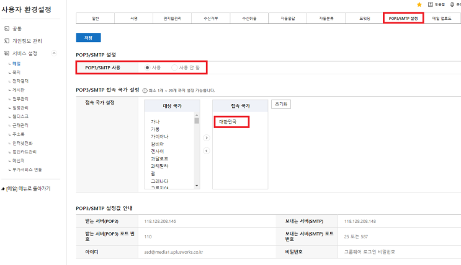Switch to the 자동응답 tab
Screen dimensions: 461x265
287,18
